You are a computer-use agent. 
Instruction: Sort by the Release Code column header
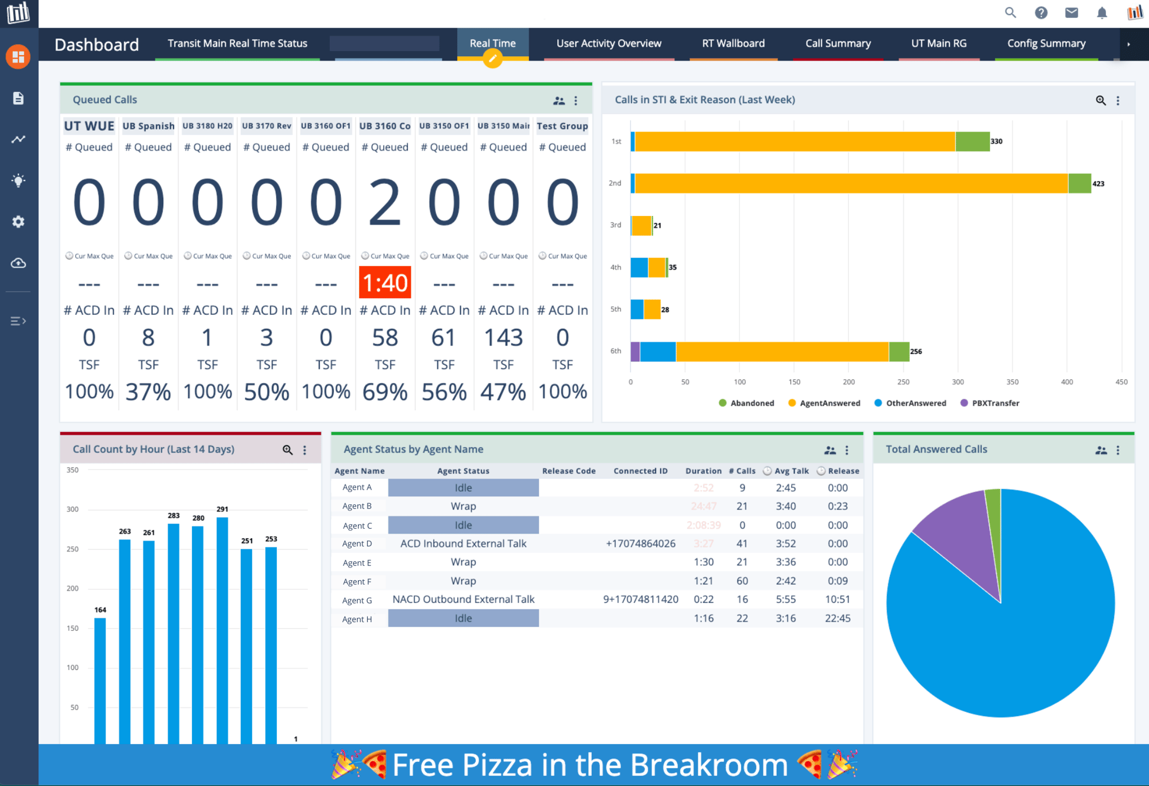(x=569, y=471)
